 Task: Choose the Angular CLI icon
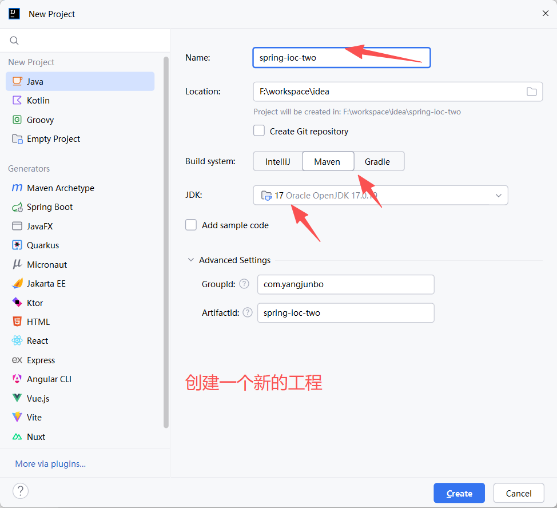17,379
